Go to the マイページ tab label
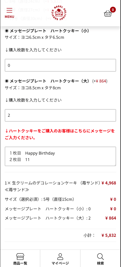 [60, 263]
